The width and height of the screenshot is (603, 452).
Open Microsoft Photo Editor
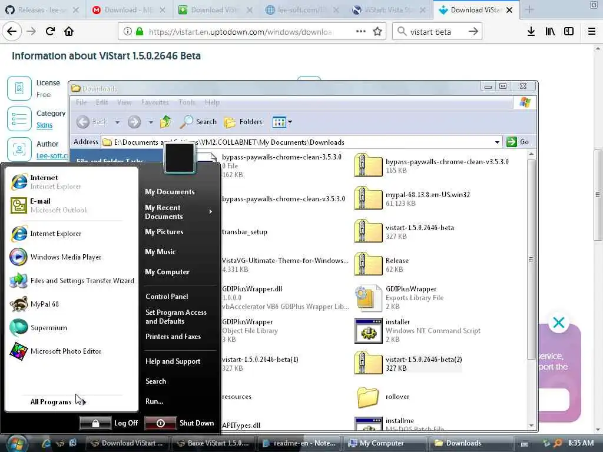[x=56, y=351]
